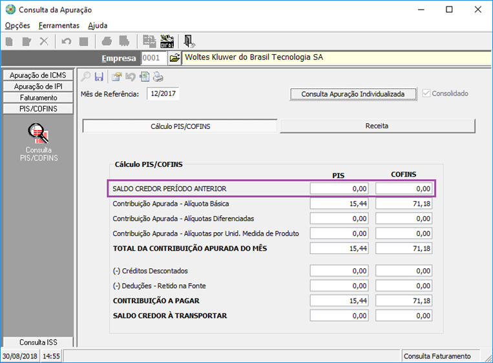Click the undo arrow in main toolbar
493x363 pixels.
67,41
